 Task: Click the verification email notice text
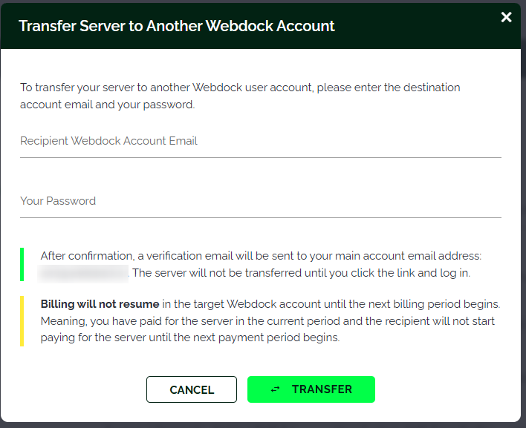tap(260, 256)
